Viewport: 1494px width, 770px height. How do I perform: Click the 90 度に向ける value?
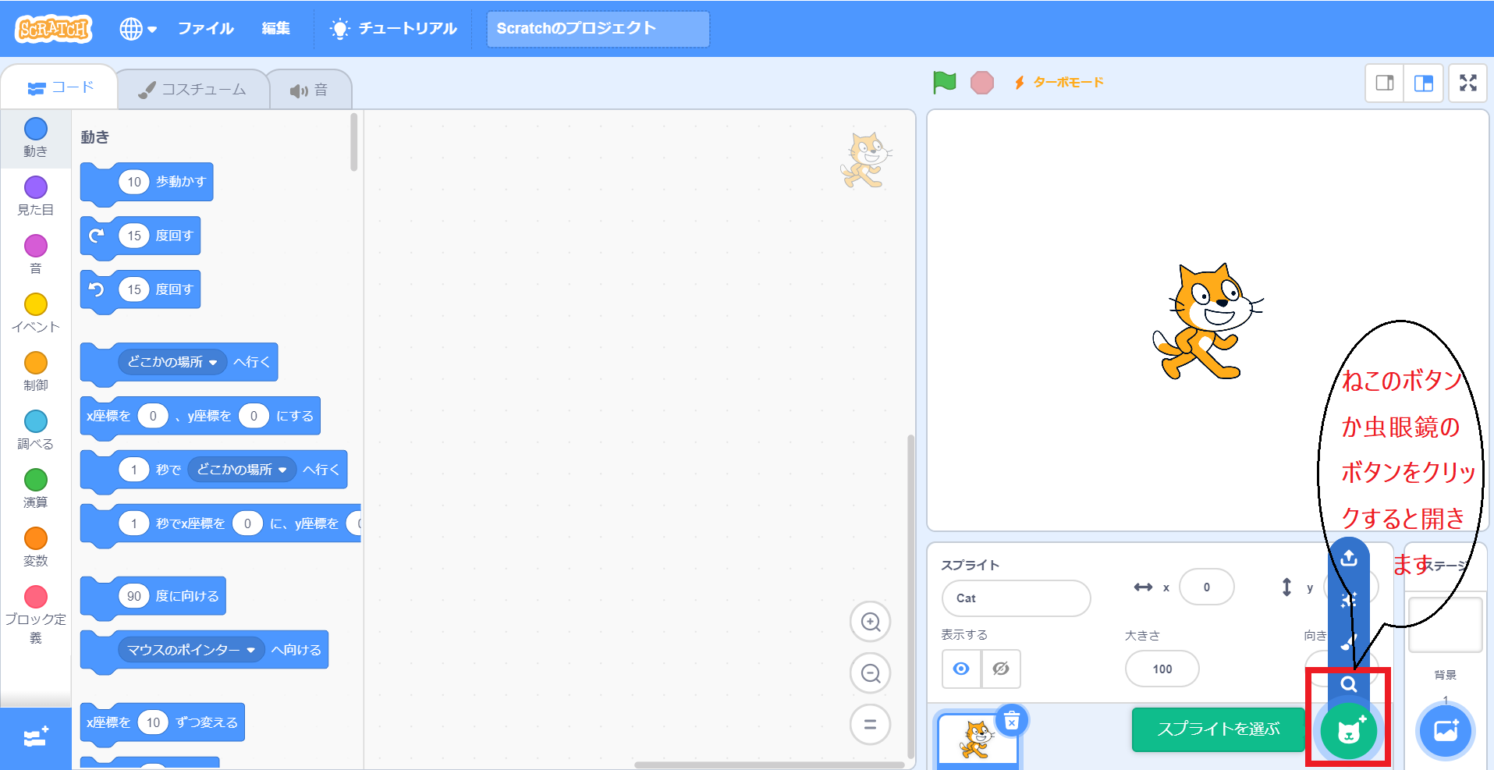tap(134, 596)
